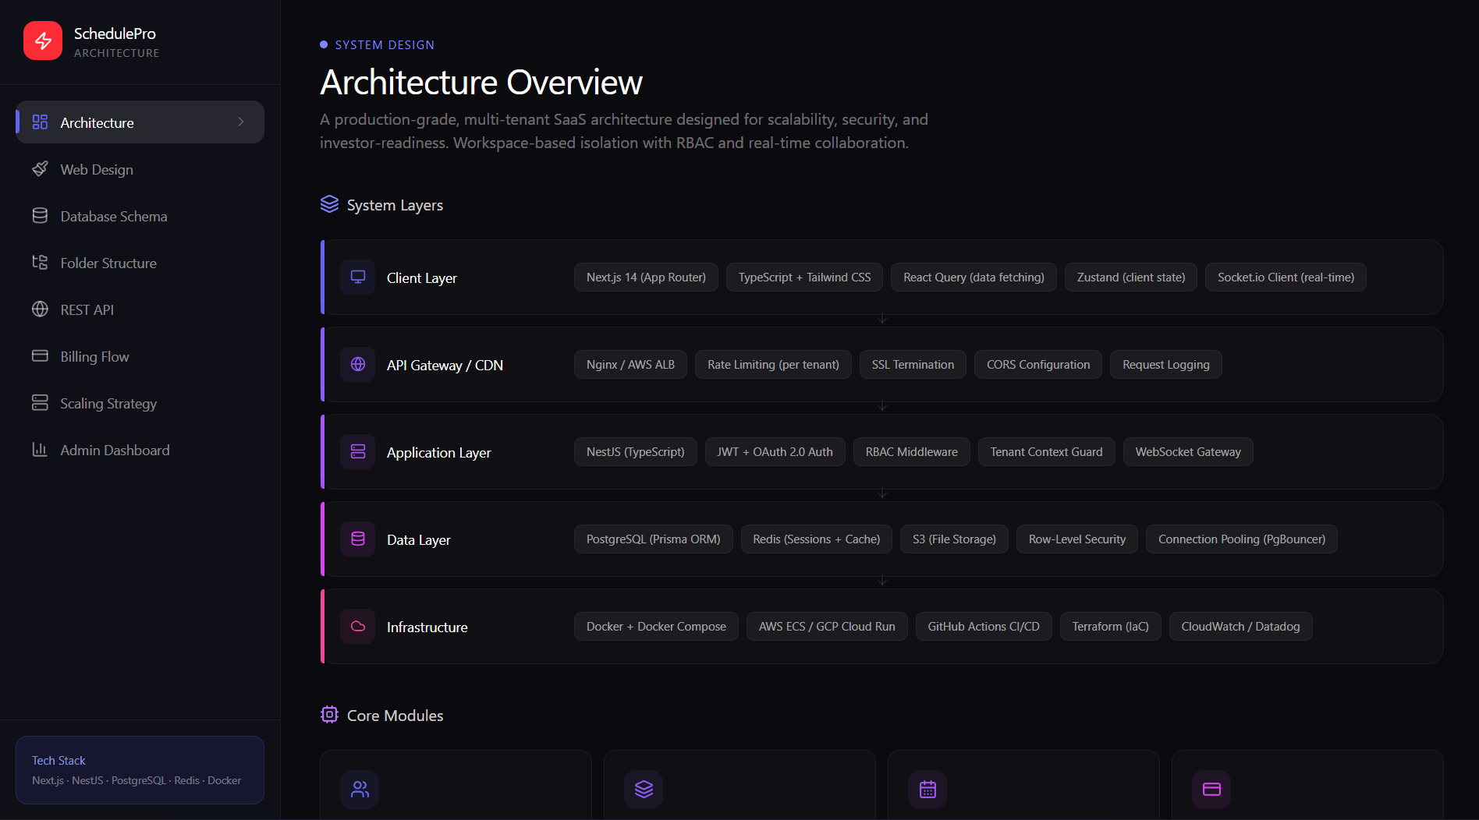The height and width of the screenshot is (820, 1479).
Task: Click the calendar core module icon
Action: coord(927,789)
